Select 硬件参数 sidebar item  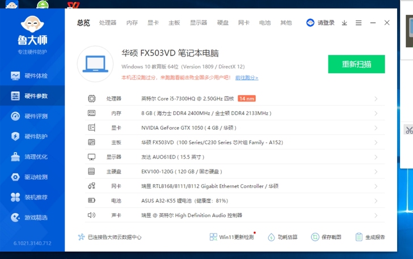pyautogui.click(x=32, y=96)
